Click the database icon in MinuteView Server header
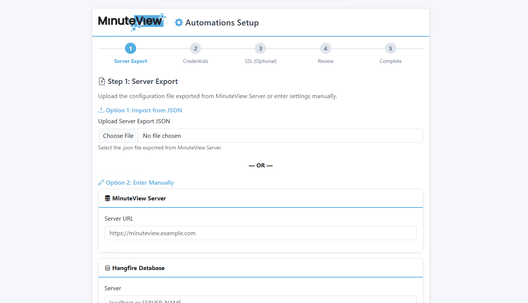This screenshot has height=303, width=528. [107, 198]
